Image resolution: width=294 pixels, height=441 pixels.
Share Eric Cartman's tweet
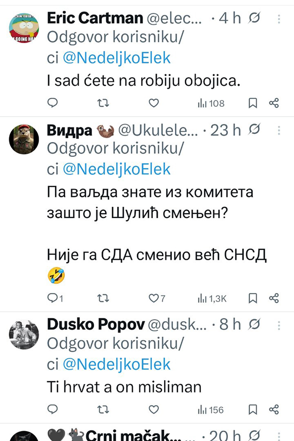point(274,103)
